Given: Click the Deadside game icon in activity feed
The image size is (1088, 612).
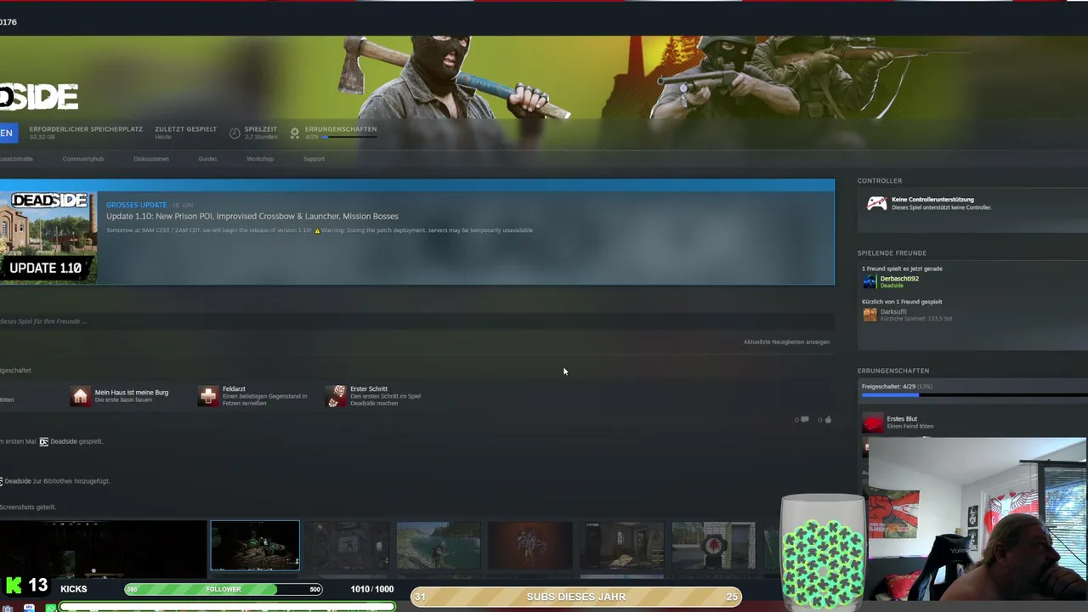Looking at the screenshot, I should click(x=43, y=442).
